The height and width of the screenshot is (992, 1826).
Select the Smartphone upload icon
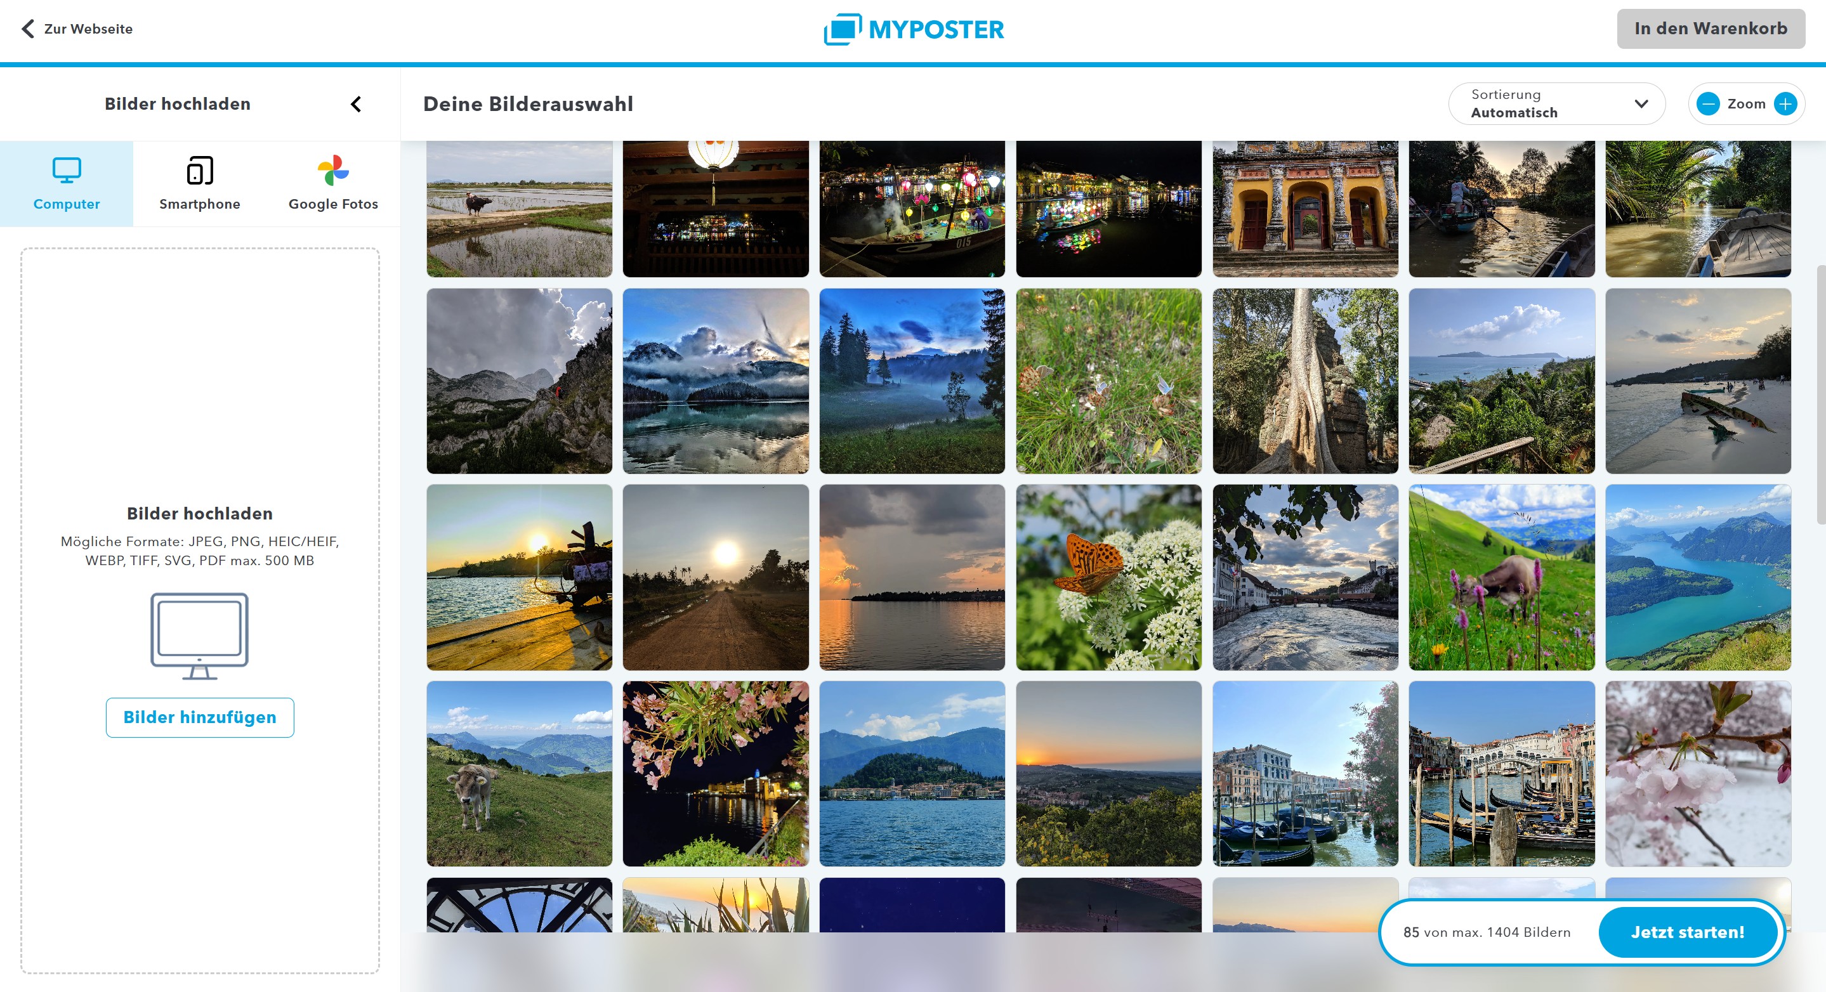[x=200, y=170]
